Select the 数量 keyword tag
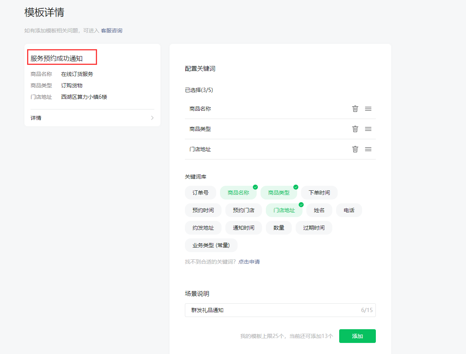The height and width of the screenshot is (354, 466). 279,228
